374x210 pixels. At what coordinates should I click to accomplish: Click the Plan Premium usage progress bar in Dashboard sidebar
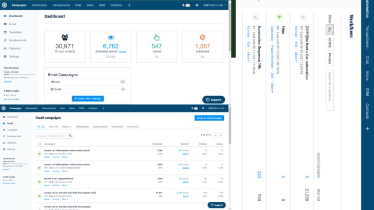19,75
